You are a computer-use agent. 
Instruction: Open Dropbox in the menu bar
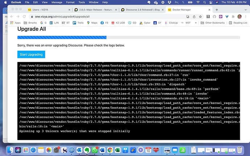(169, 2)
